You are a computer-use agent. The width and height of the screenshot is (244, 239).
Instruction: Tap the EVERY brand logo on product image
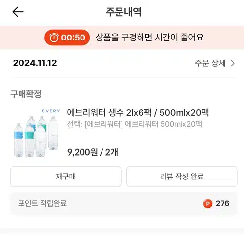[51, 111]
